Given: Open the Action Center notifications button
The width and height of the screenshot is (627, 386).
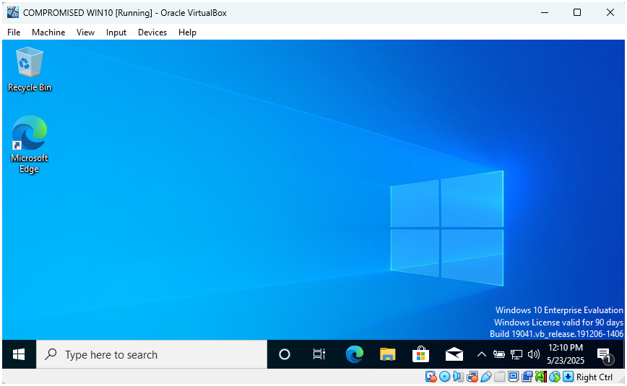Looking at the screenshot, I should 604,354.
